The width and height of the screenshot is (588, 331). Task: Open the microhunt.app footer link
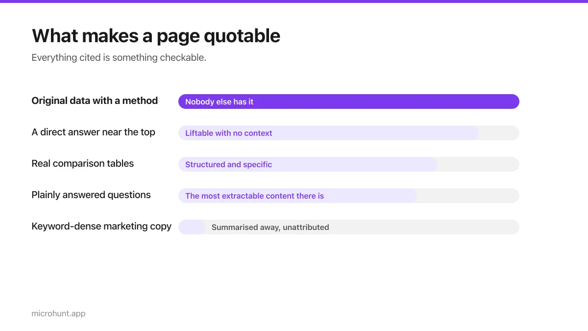tap(58, 313)
